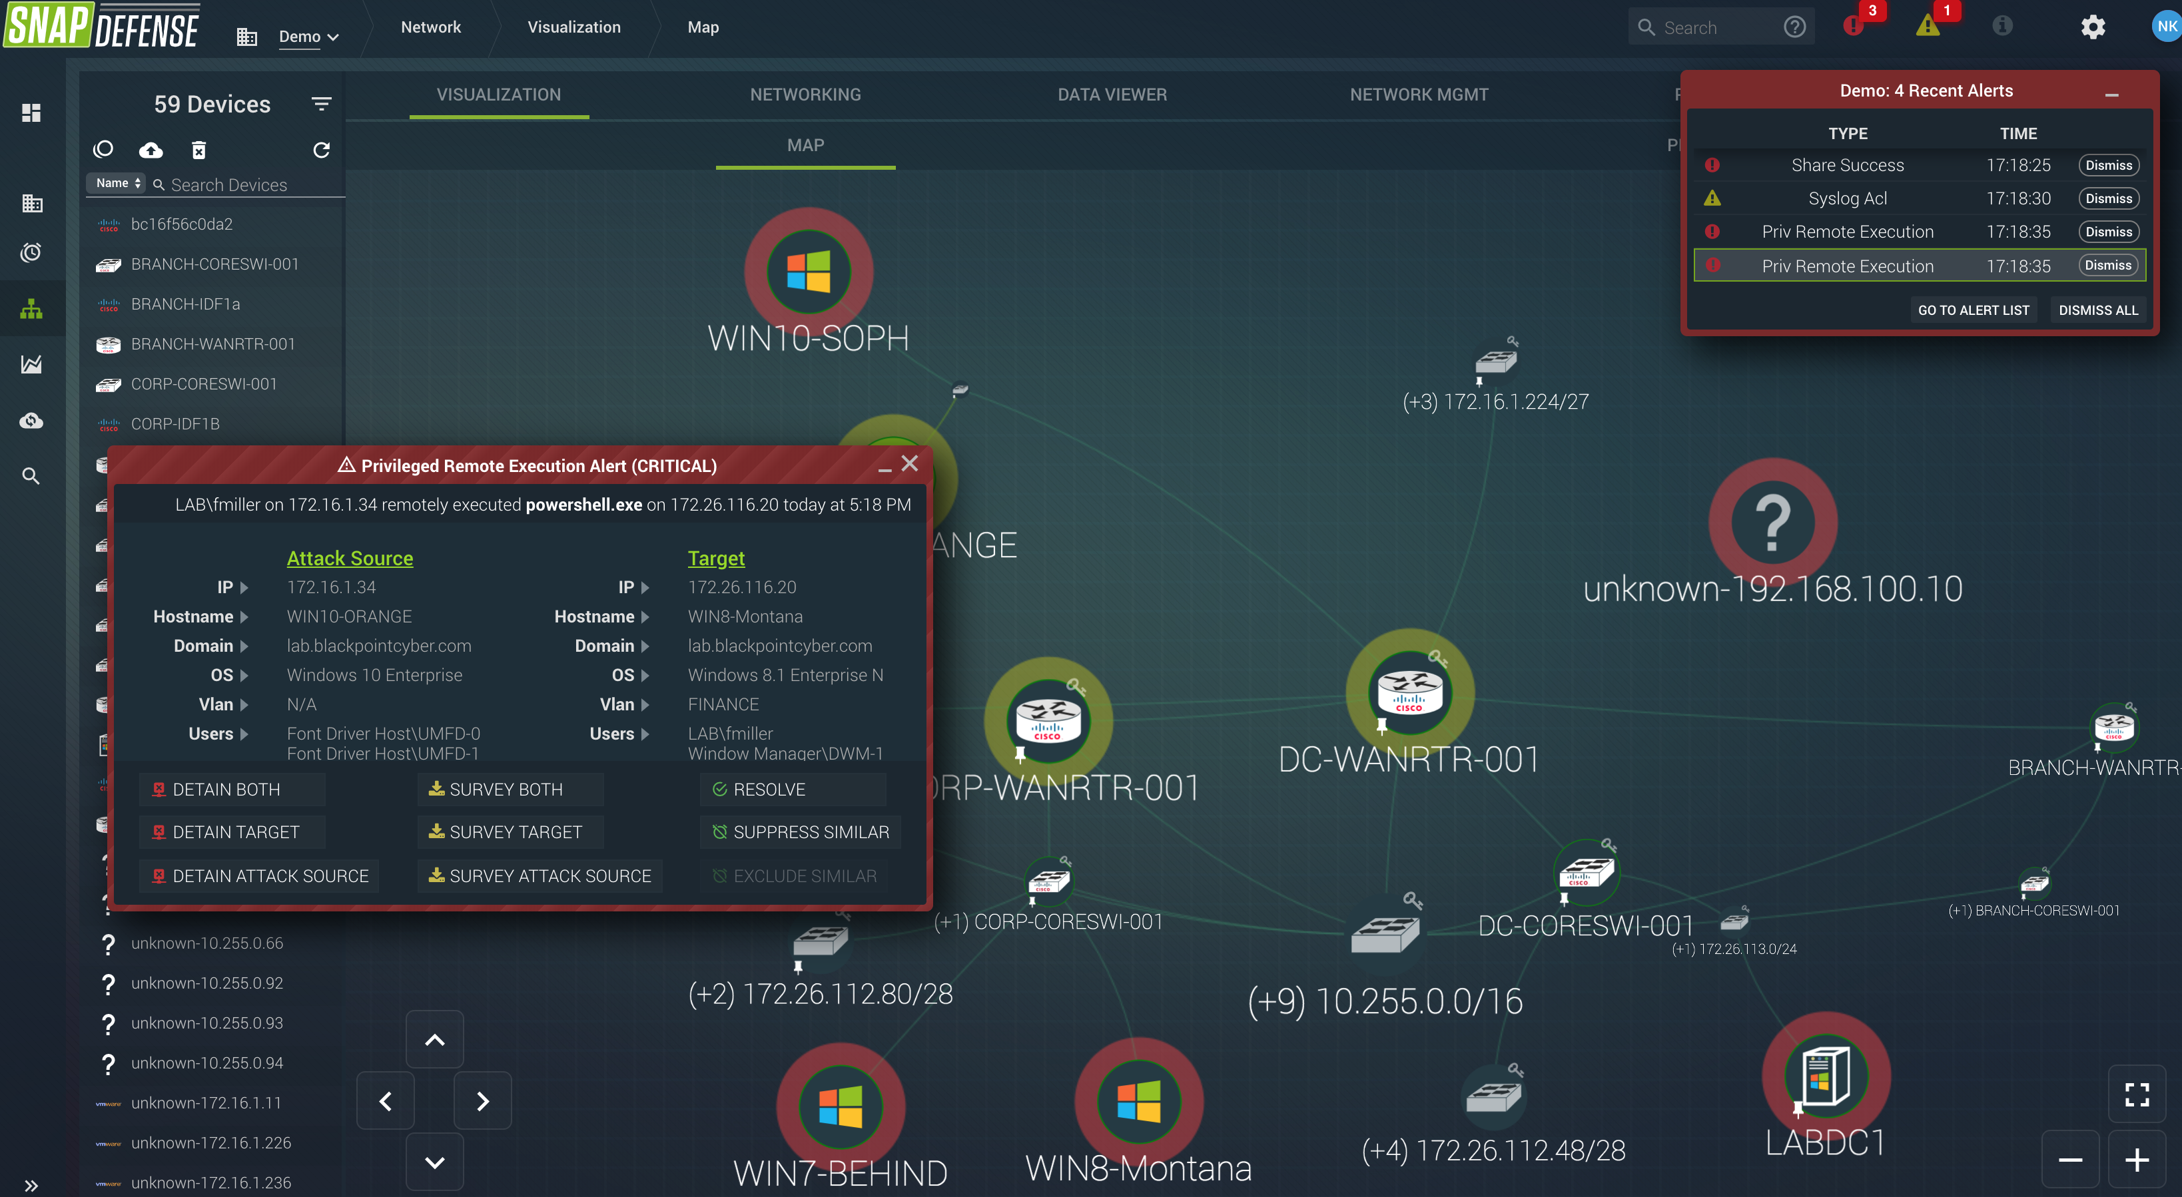Click the filter icon beside 59 Devices
Viewport: 2182px width, 1197px height.
pos(322,103)
